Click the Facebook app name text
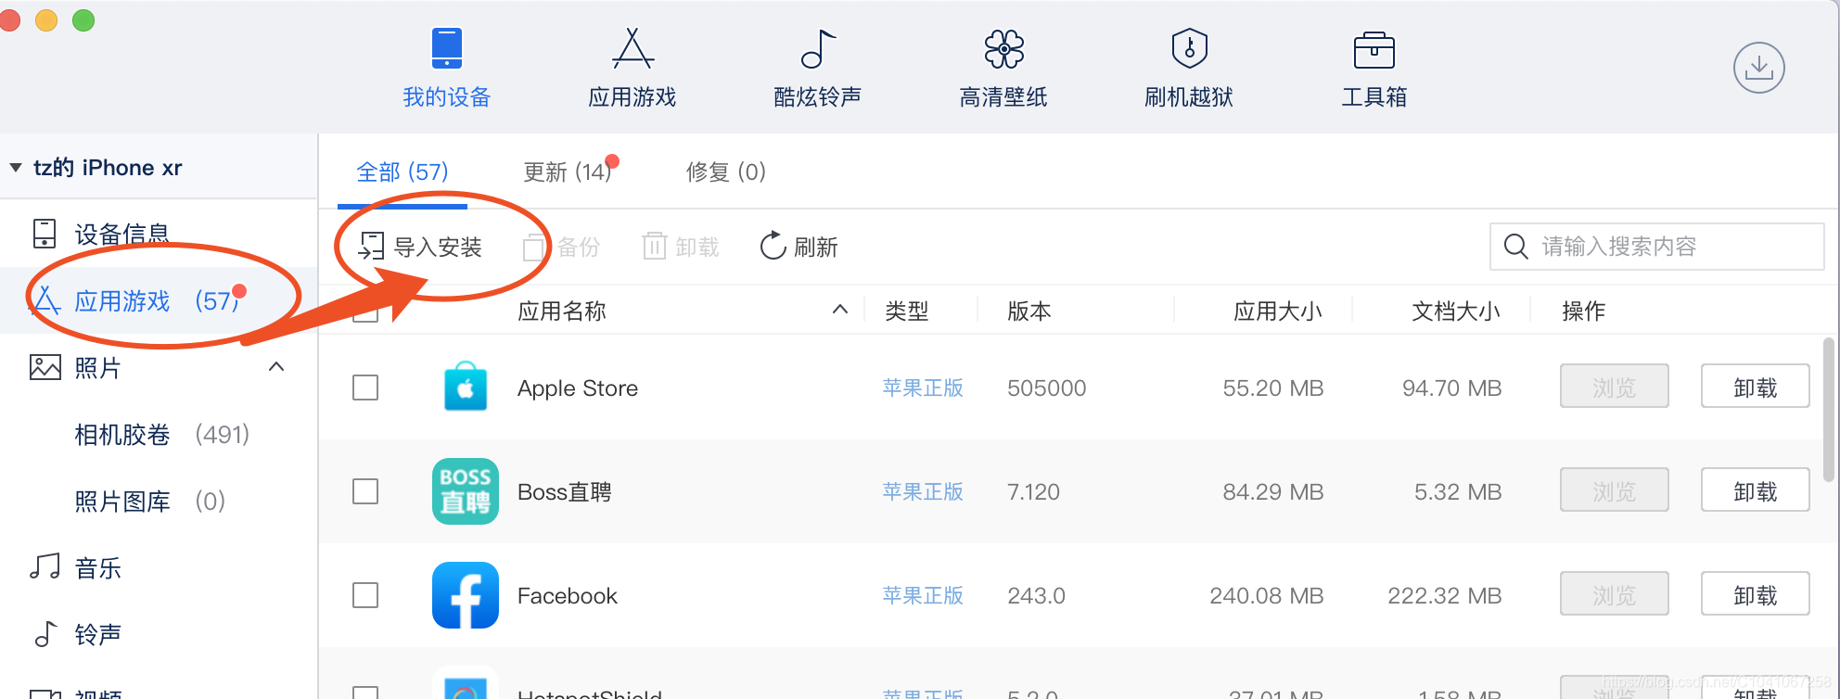The height and width of the screenshot is (699, 1840). [x=568, y=595]
